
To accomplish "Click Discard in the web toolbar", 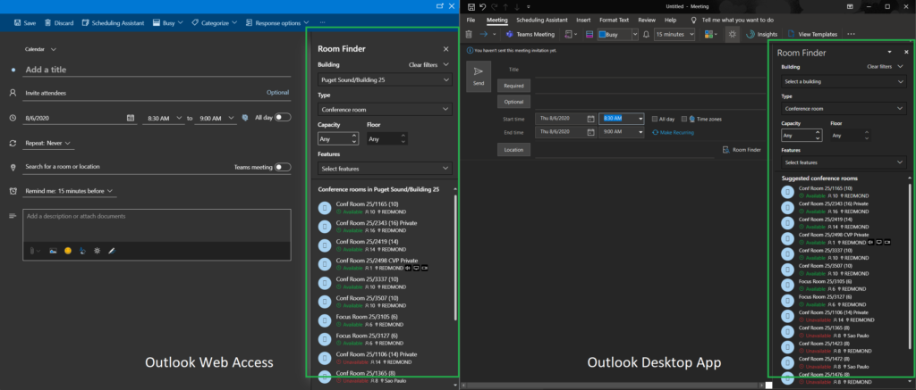I will pyautogui.click(x=59, y=22).
